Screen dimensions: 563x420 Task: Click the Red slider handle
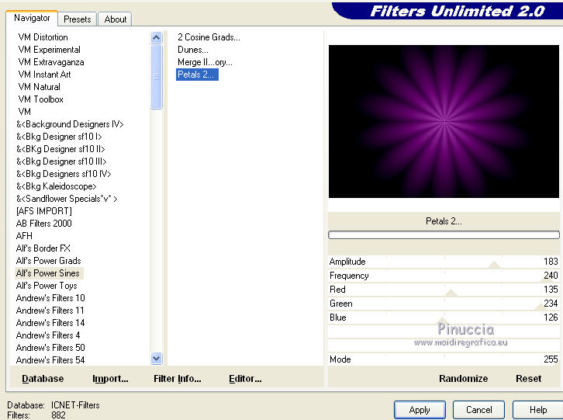click(x=451, y=293)
